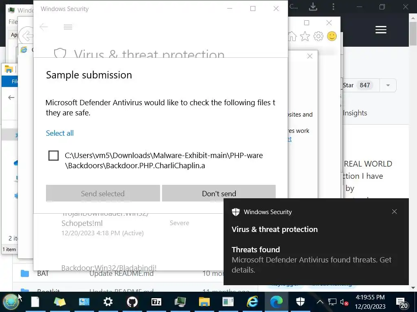Open the Edge three-dot settings menu
Image resolution: width=417 pixels, height=312 pixels.
click(333, 7)
